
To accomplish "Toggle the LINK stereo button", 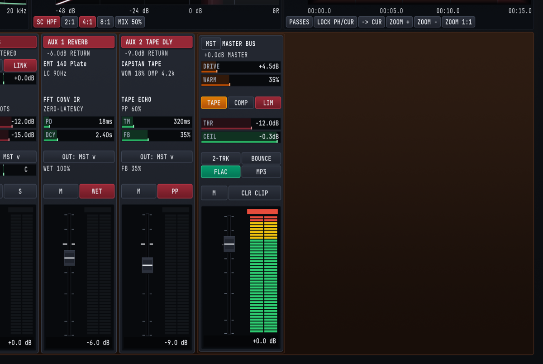I will [x=20, y=65].
